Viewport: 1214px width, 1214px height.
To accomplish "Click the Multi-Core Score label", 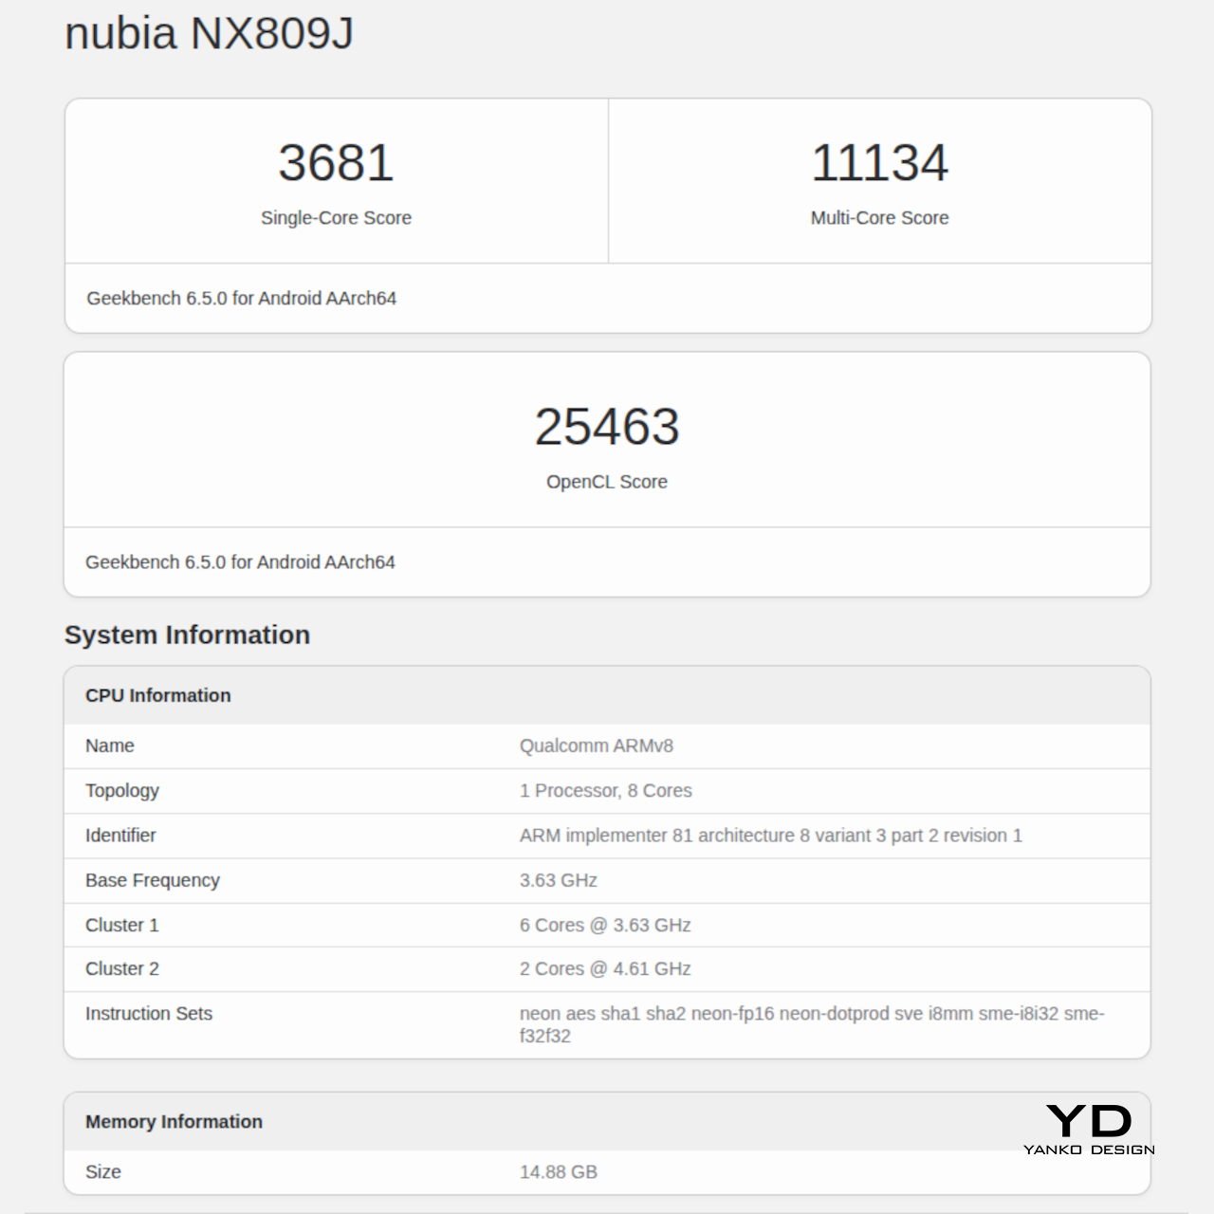I will (x=879, y=218).
